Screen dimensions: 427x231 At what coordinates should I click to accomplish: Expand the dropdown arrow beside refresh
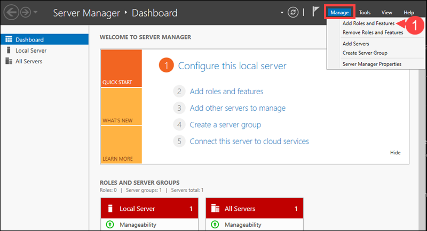[x=282, y=13]
